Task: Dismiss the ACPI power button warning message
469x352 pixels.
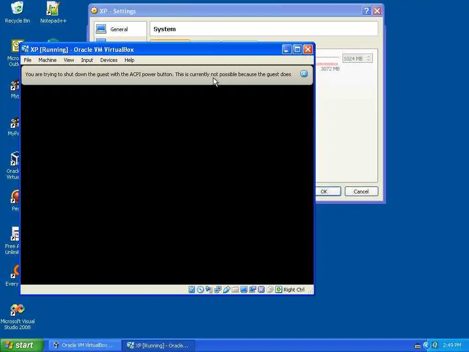Action: (304, 74)
